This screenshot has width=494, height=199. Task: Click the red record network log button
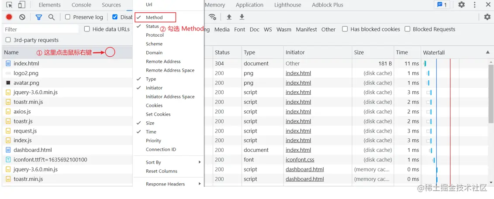[9, 17]
